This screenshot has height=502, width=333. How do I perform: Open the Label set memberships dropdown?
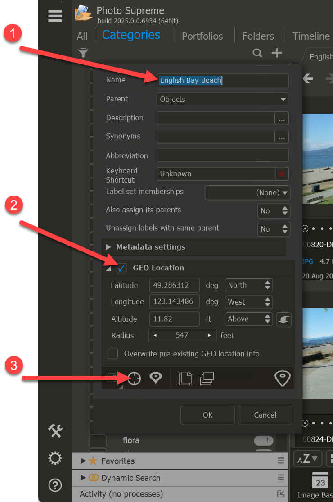(247, 193)
